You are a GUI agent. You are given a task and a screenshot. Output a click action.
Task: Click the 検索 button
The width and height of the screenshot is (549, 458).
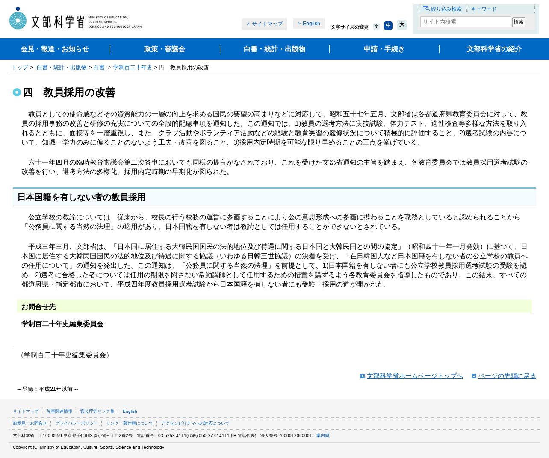[x=519, y=22]
